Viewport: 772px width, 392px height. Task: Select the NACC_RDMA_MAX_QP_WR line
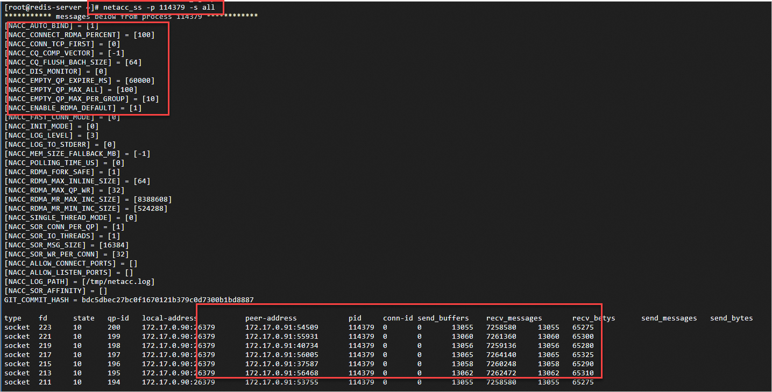point(64,190)
